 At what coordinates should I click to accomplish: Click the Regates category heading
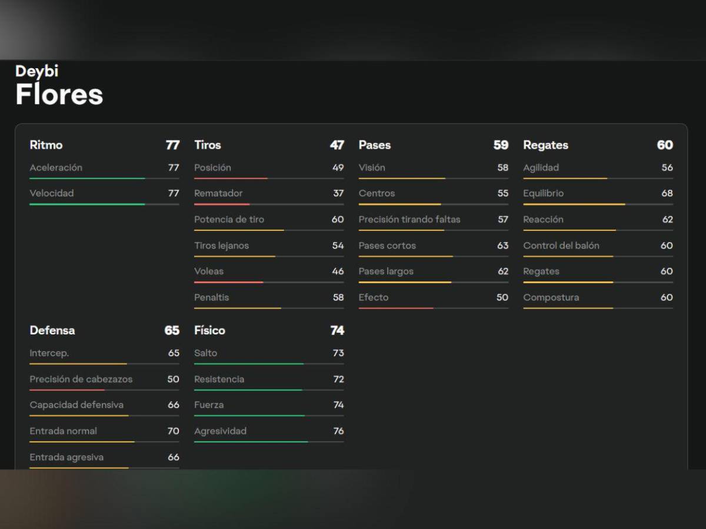[x=545, y=145]
